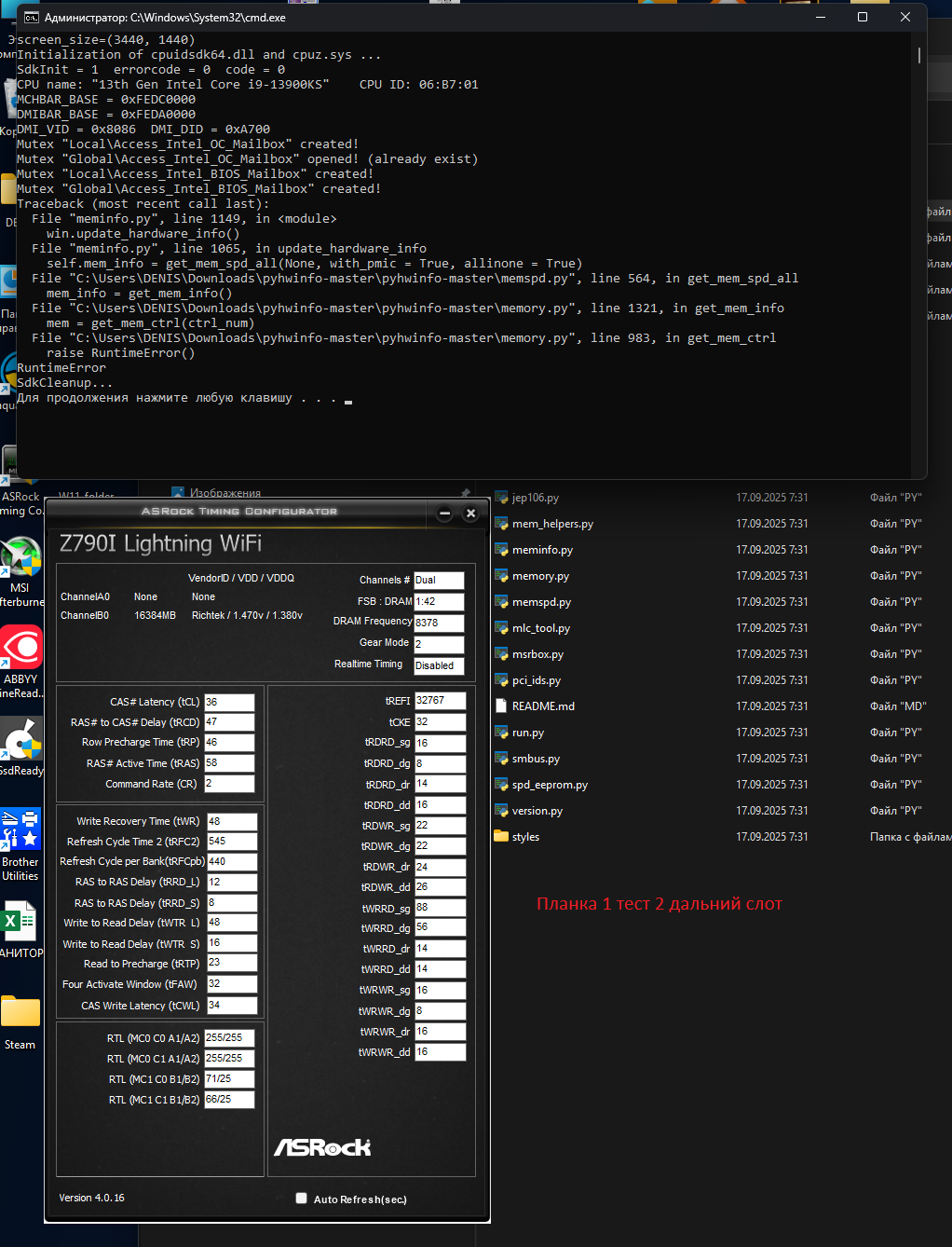Click the cmd.exe title bar icon

click(x=31, y=17)
